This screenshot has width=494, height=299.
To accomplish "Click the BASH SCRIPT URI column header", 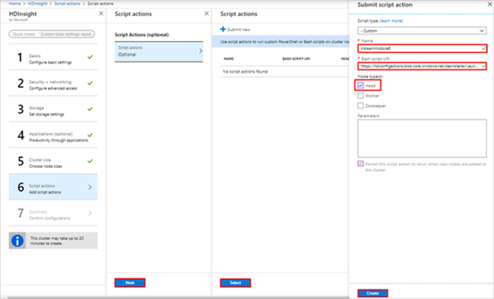I will [296, 59].
